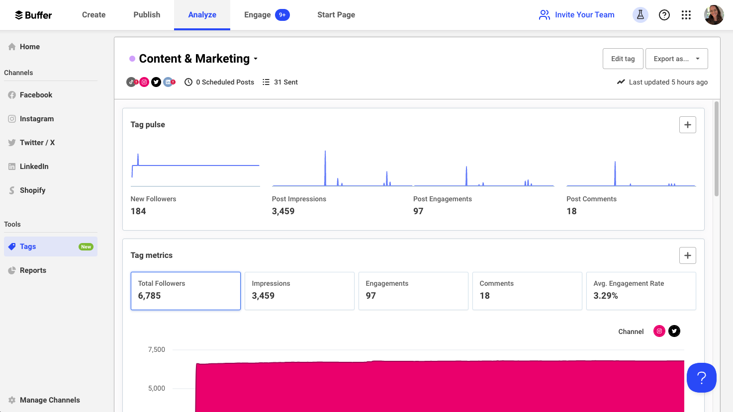Viewport: 733px width, 412px height.
Task: Expand the Content & Marketing tag dropdown
Action: [x=256, y=59]
